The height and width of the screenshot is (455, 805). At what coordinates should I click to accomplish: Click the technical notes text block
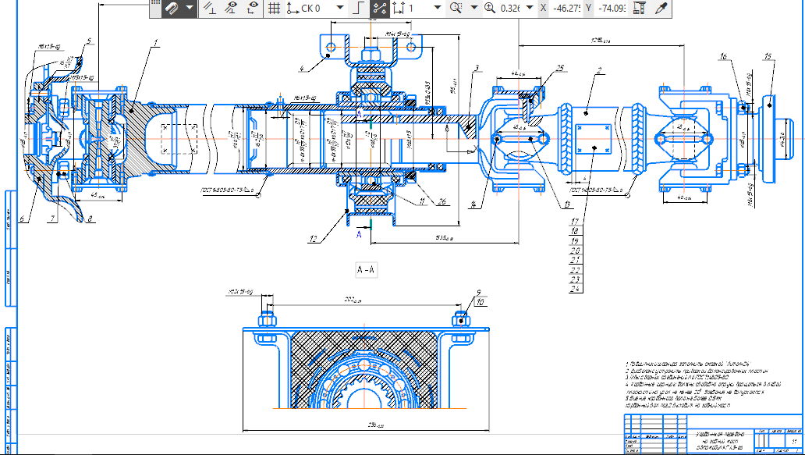tap(703, 384)
